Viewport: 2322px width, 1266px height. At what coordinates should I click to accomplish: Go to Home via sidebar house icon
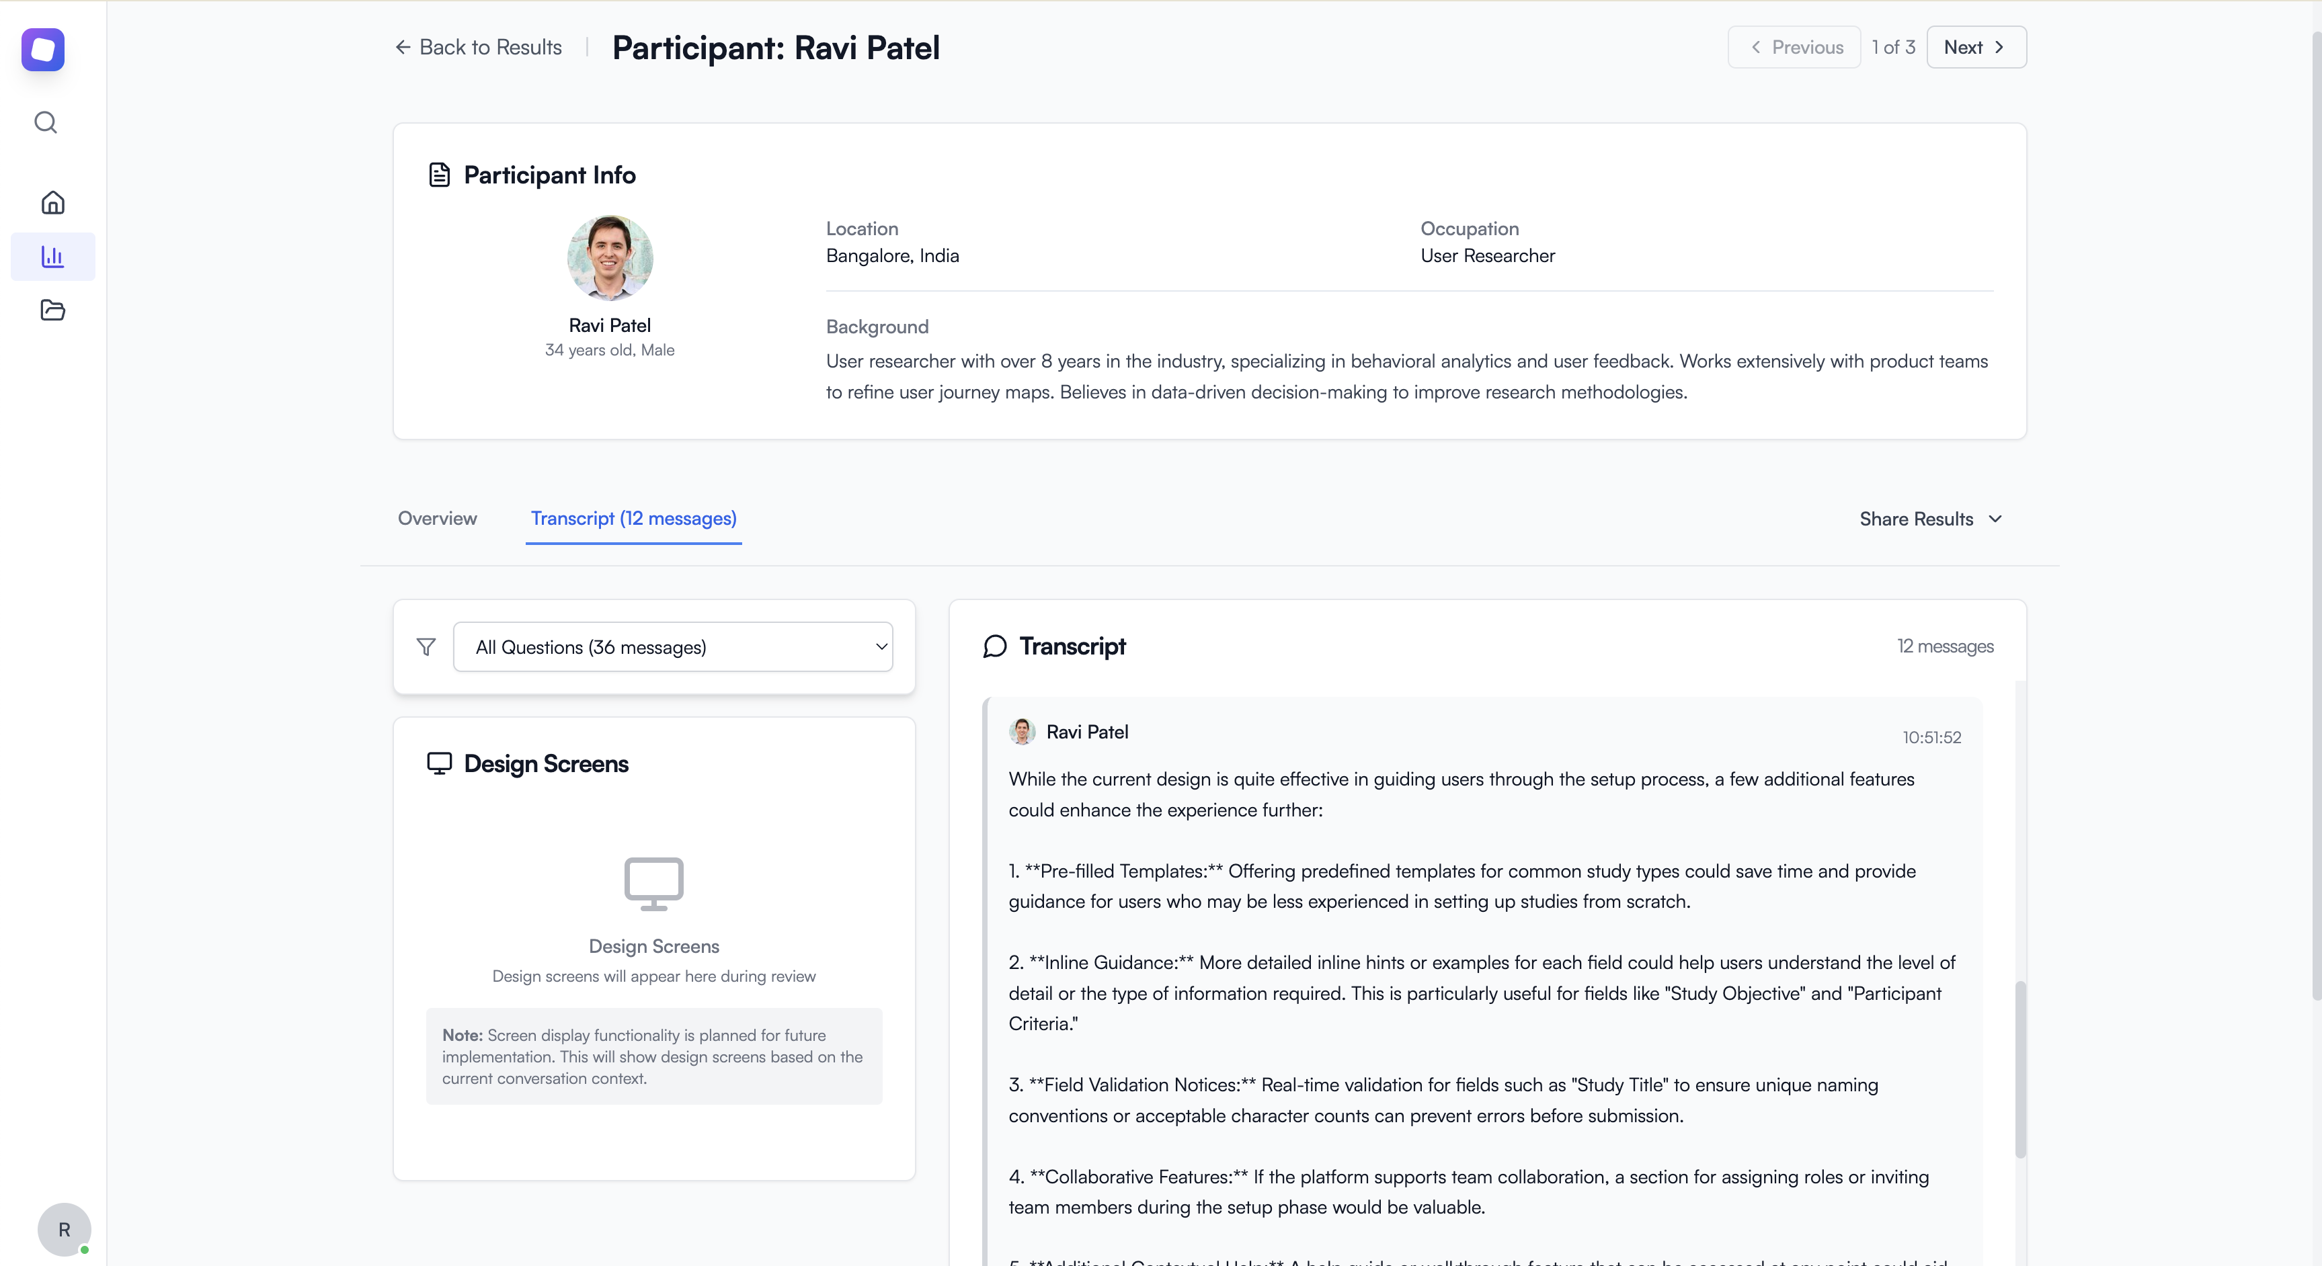(53, 202)
